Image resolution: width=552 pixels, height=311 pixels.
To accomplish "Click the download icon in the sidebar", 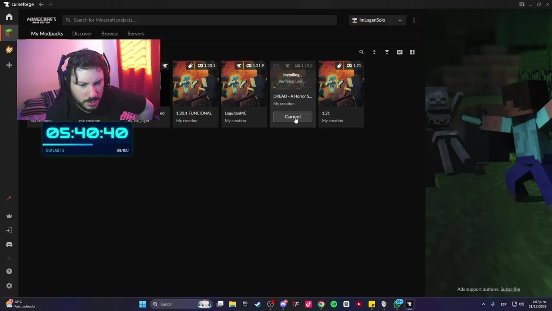I will coord(9,258).
